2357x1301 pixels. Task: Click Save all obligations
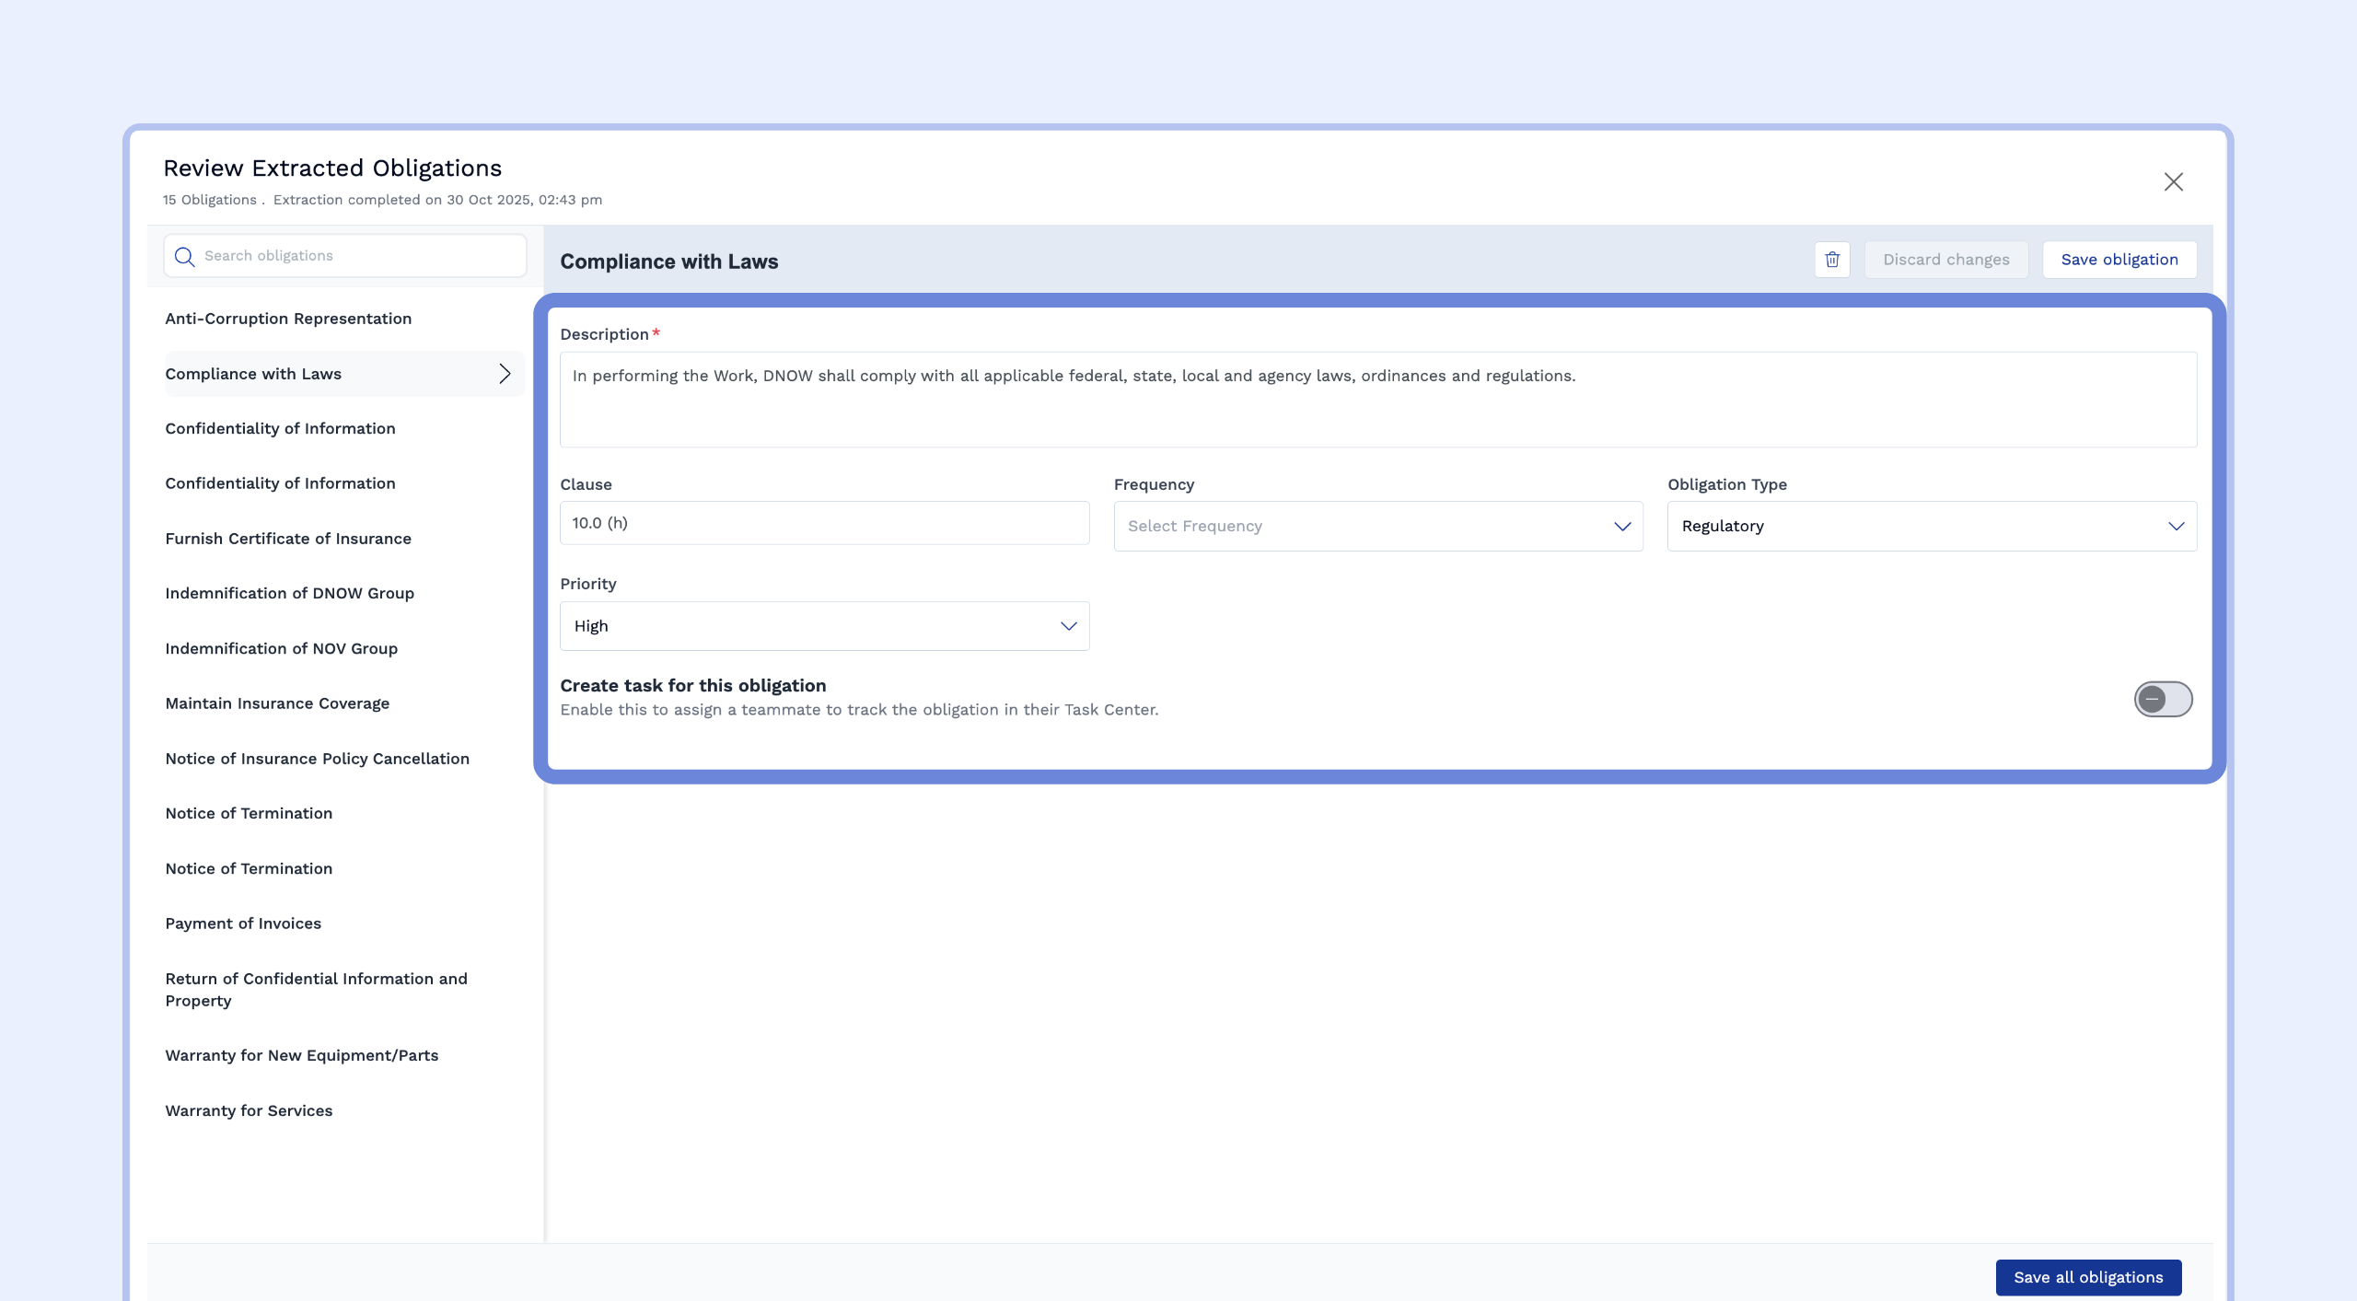[x=2087, y=1277]
